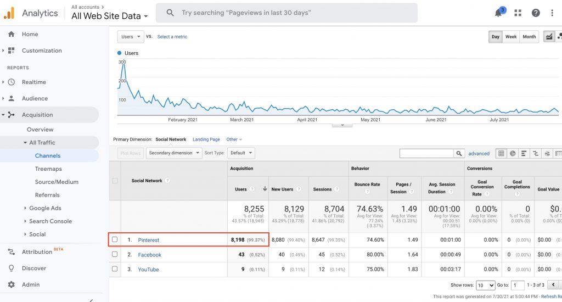The height and width of the screenshot is (302, 562).
Task: Open the Source/Medium report
Action: click(x=57, y=182)
